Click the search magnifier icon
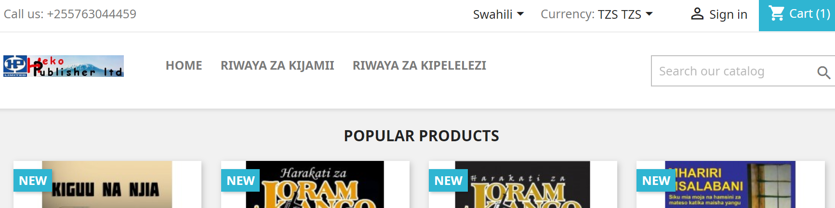 tap(823, 72)
